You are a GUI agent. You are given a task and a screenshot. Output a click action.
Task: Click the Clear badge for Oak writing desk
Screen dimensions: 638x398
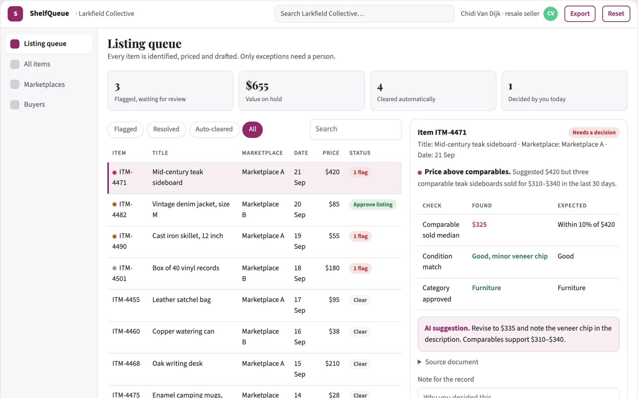coord(360,364)
